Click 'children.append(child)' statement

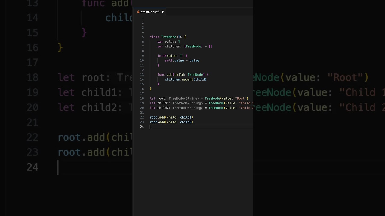[x=186, y=79]
